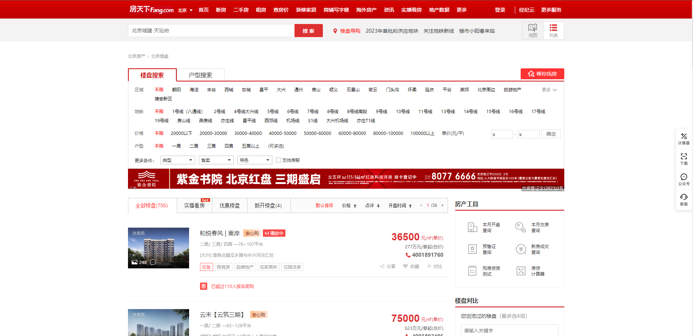Select the 新开楼盘(4) tab
Screen dimensions: 693x336
click(x=268, y=205)
